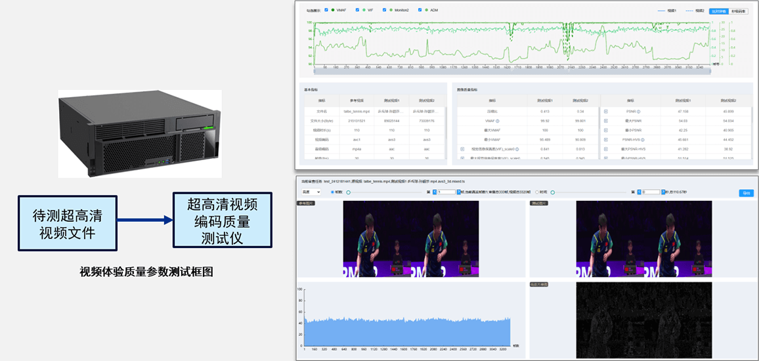The height and width of the screenshot is (361, 759).
Task: Expand the PSNR row in quality table
Action: [x=606, y=112]
